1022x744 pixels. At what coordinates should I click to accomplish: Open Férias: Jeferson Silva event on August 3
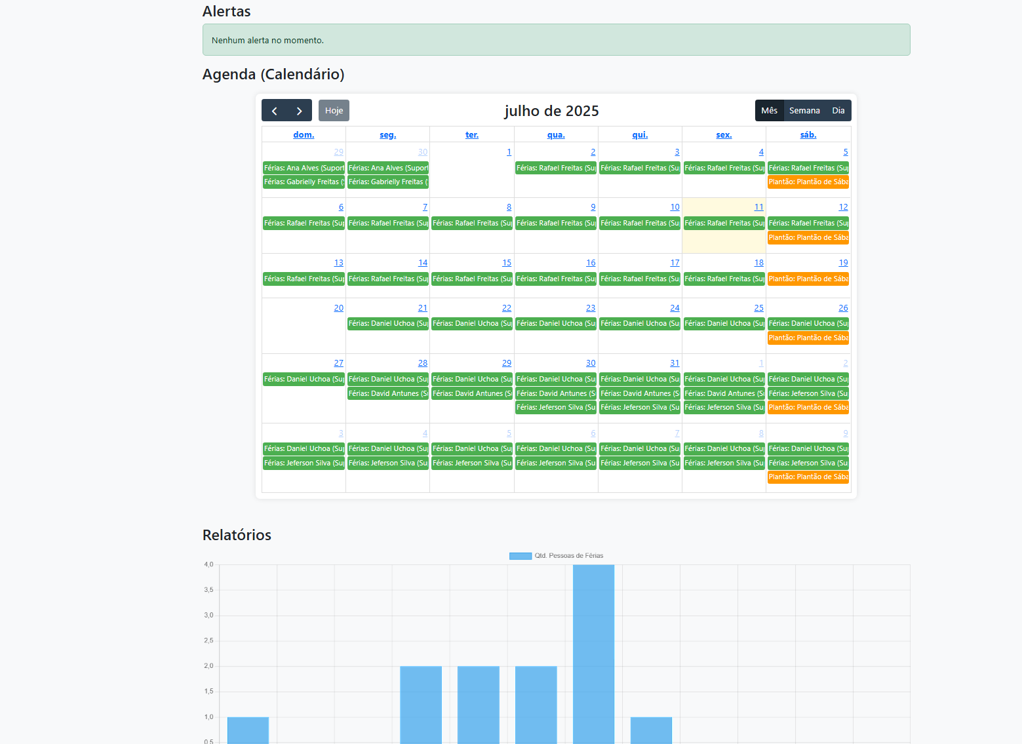[x=304, y=463]
